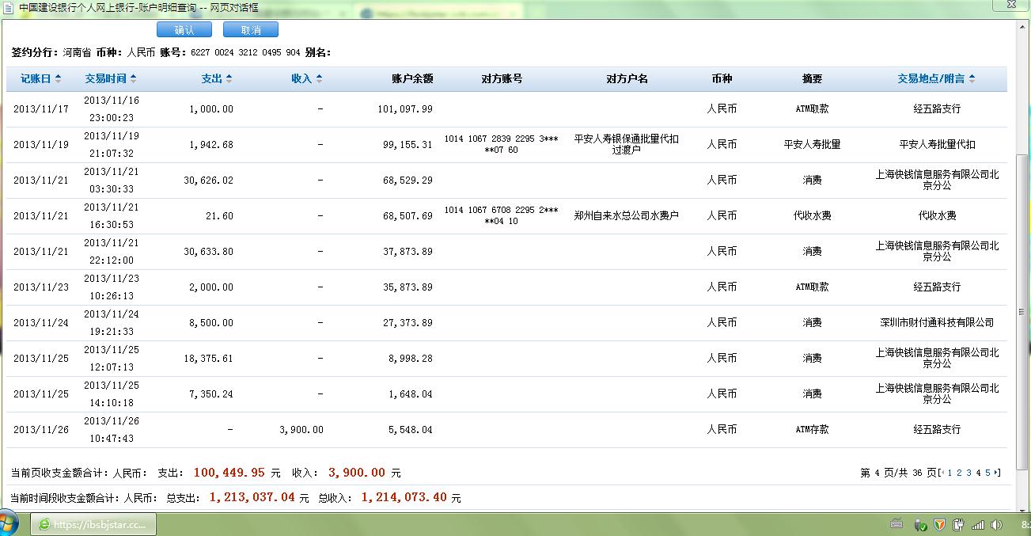Click the vertical scrollbar down arrow
The width and height of the screenshot is (1031, 536).
point(1022,506)
